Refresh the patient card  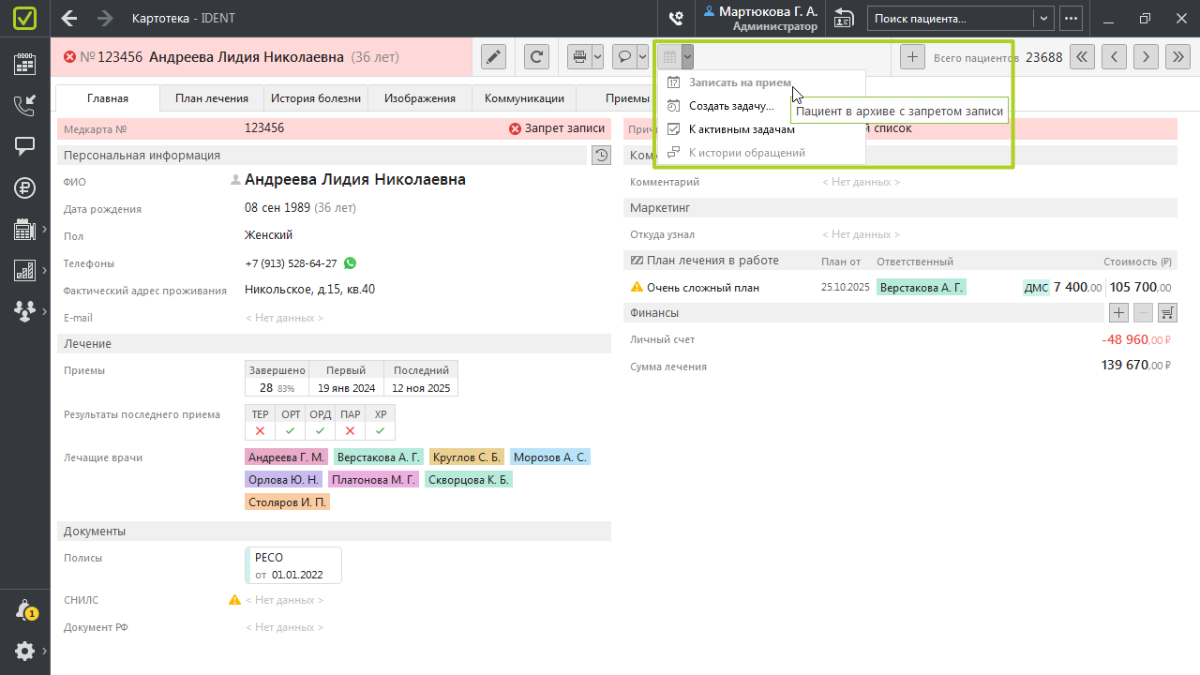pos(536,57)
